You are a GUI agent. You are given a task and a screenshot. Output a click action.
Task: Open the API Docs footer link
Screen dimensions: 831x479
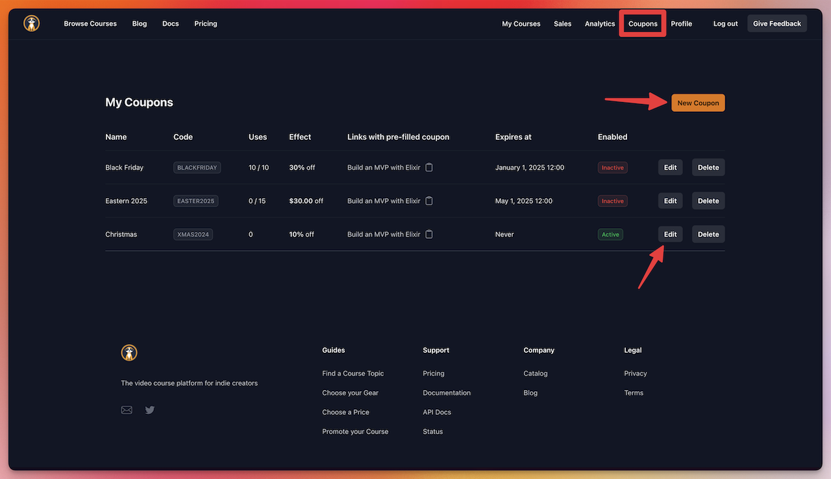[436, 412]
